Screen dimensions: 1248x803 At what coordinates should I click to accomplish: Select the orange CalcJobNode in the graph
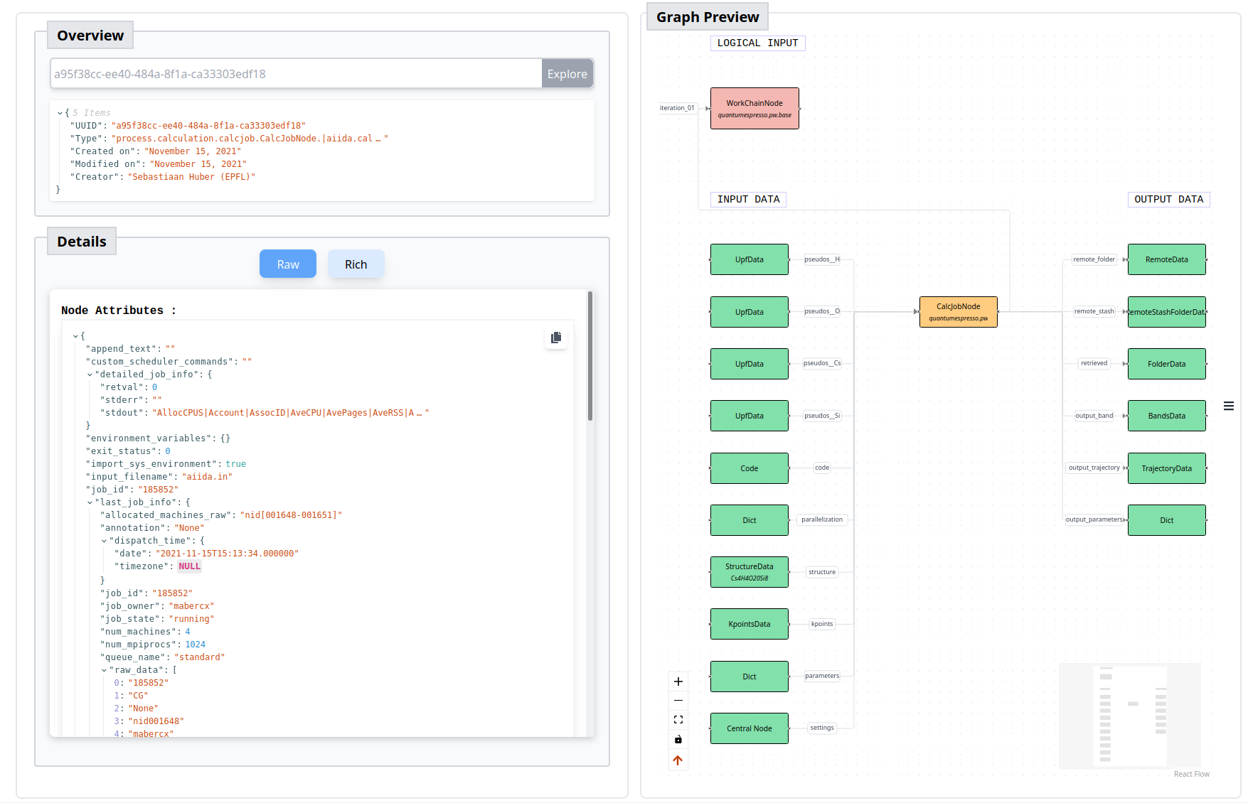coord(958,312)
